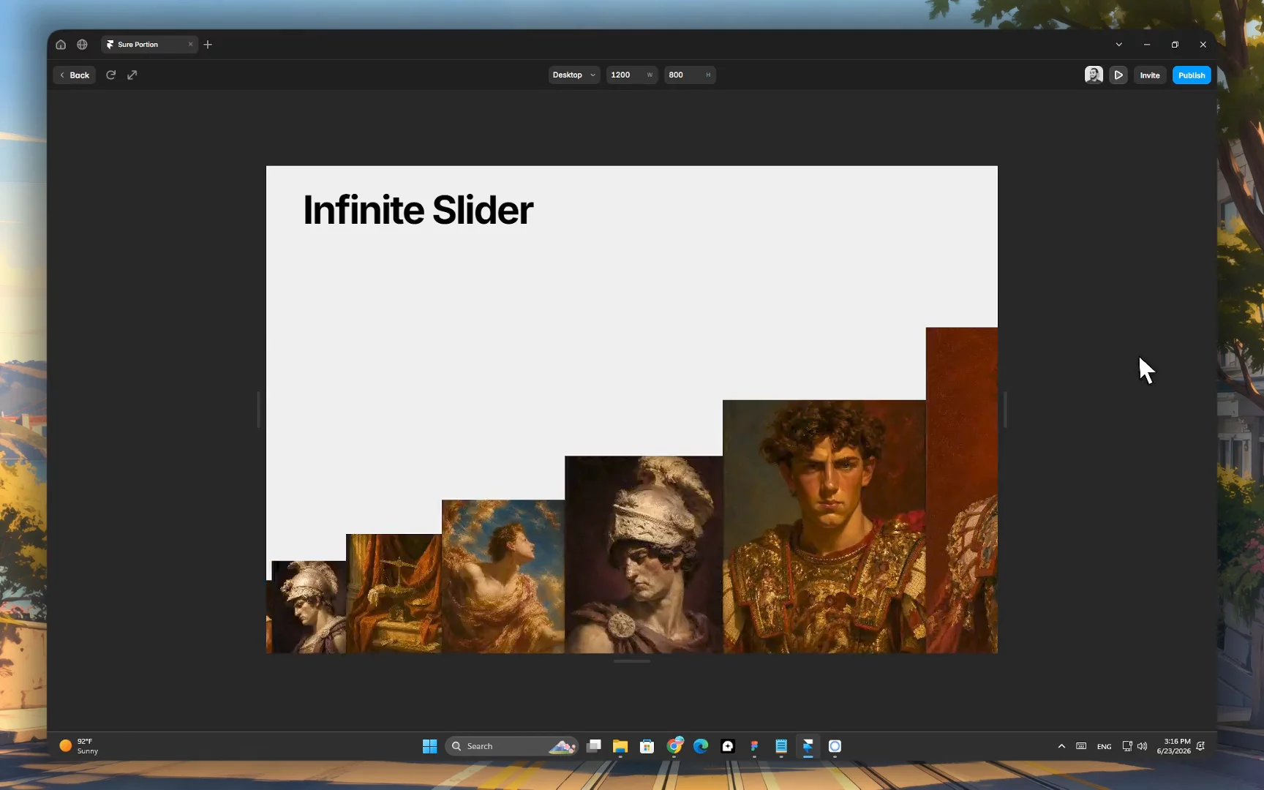Open the blue circle app icon in taskbar
The image size is (1264, 790).
tap(835, 746)
